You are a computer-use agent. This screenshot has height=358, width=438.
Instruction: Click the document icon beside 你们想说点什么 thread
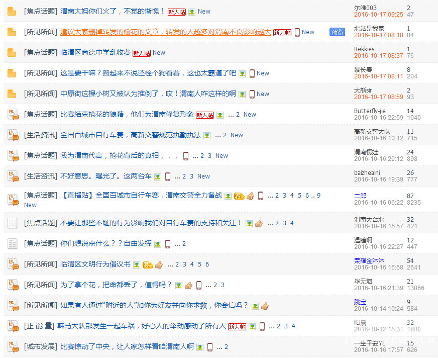click(x=13, y=244)
